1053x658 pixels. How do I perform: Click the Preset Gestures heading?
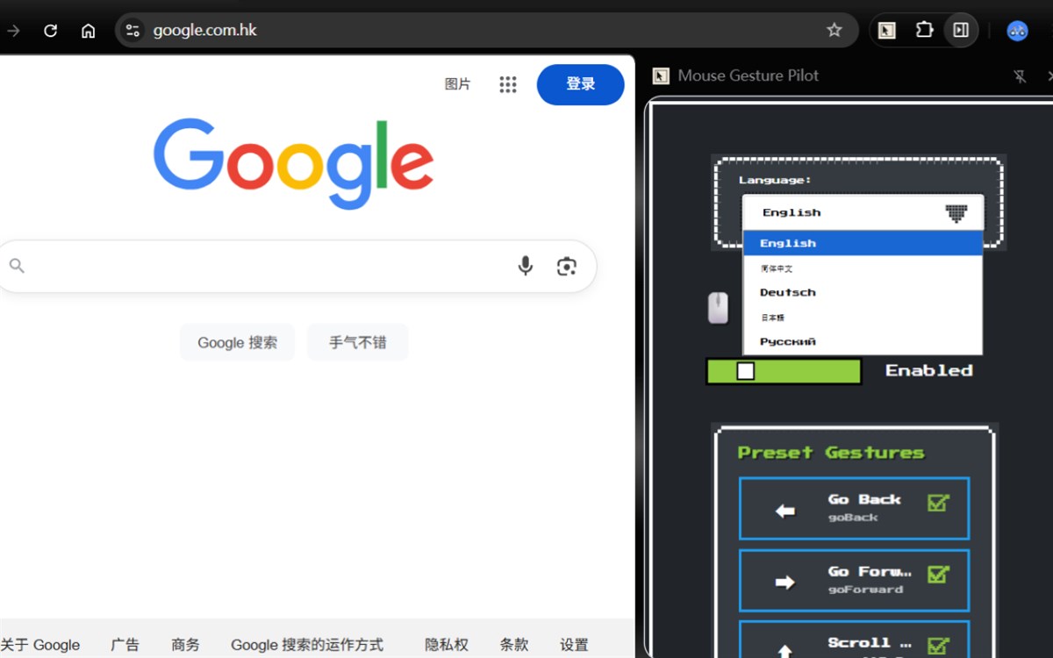[x=831, y=453]
